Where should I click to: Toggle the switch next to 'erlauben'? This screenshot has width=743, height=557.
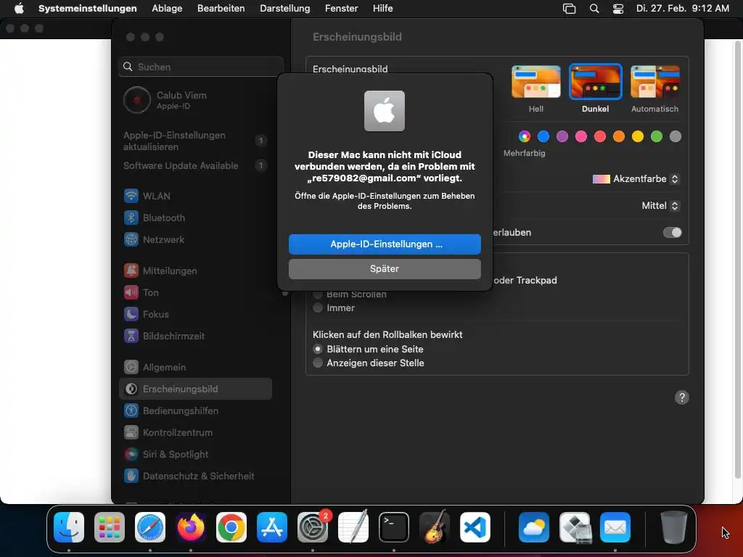point(672,233)
